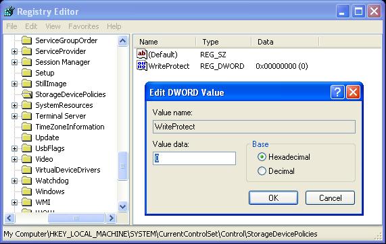Expand the Session Manager key
Viewport: 386px width, 244px height.
click(14, 62)
